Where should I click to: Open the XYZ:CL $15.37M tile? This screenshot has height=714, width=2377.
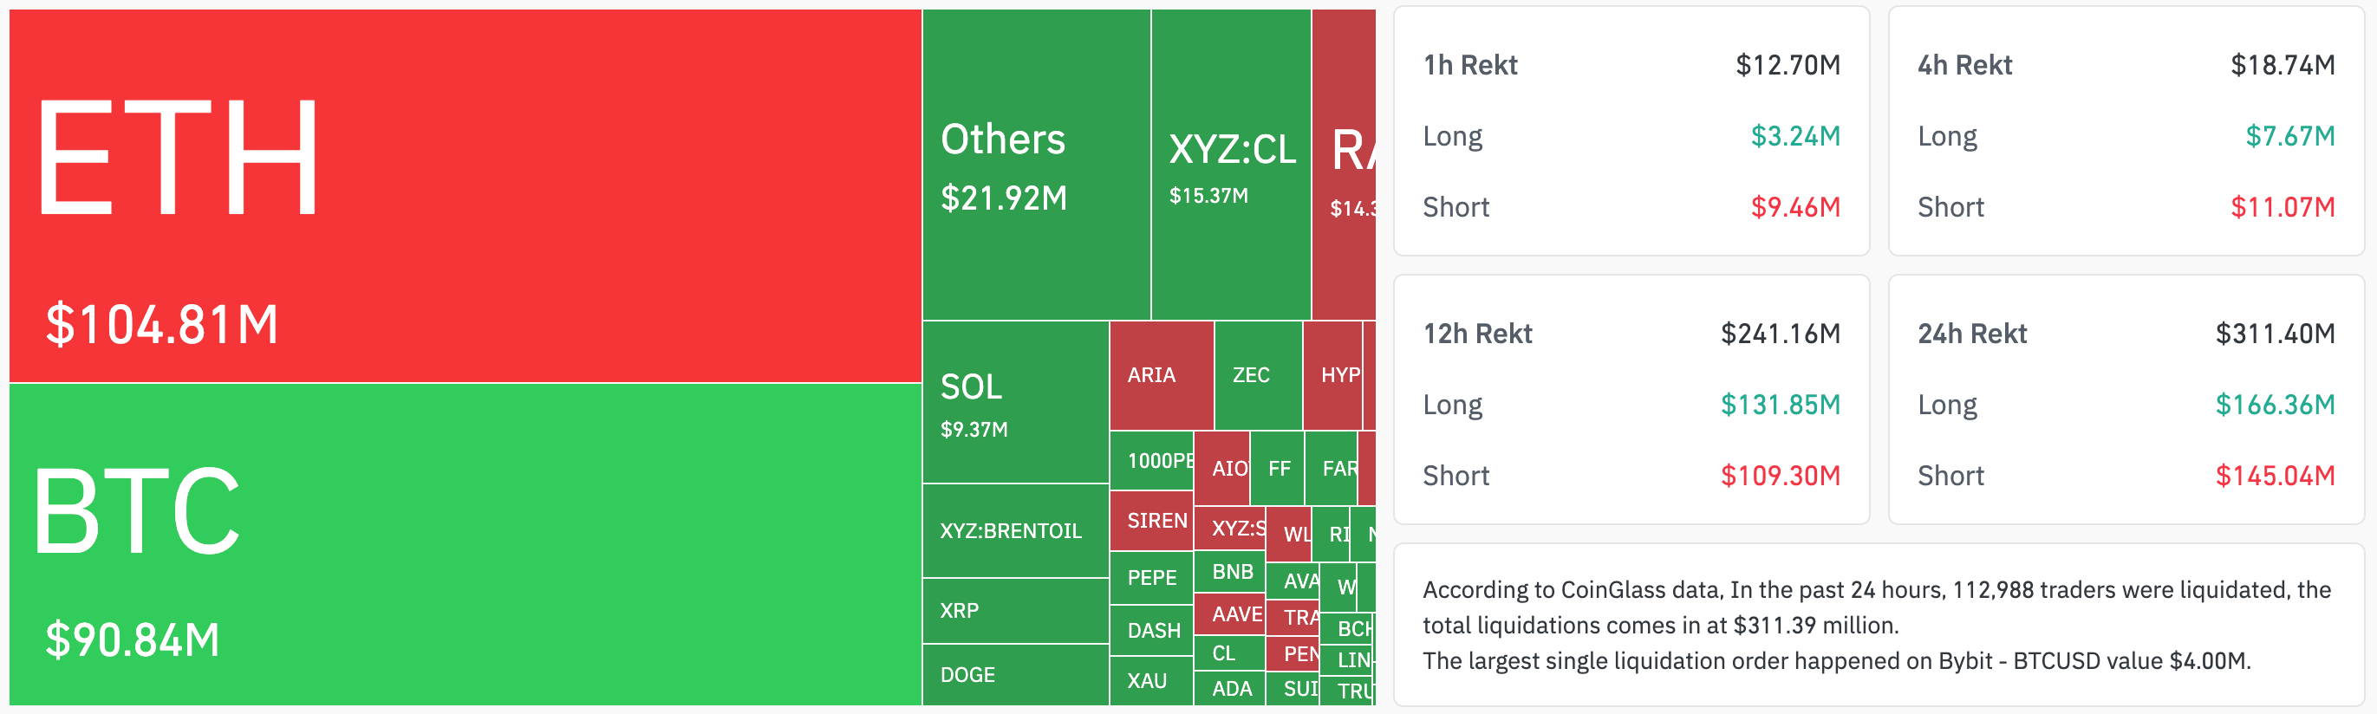click(x=1231, y=166)
